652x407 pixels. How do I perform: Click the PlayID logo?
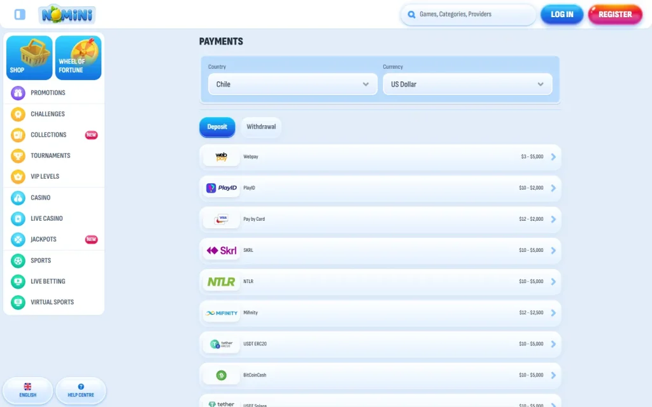click(x=221, y=188)
